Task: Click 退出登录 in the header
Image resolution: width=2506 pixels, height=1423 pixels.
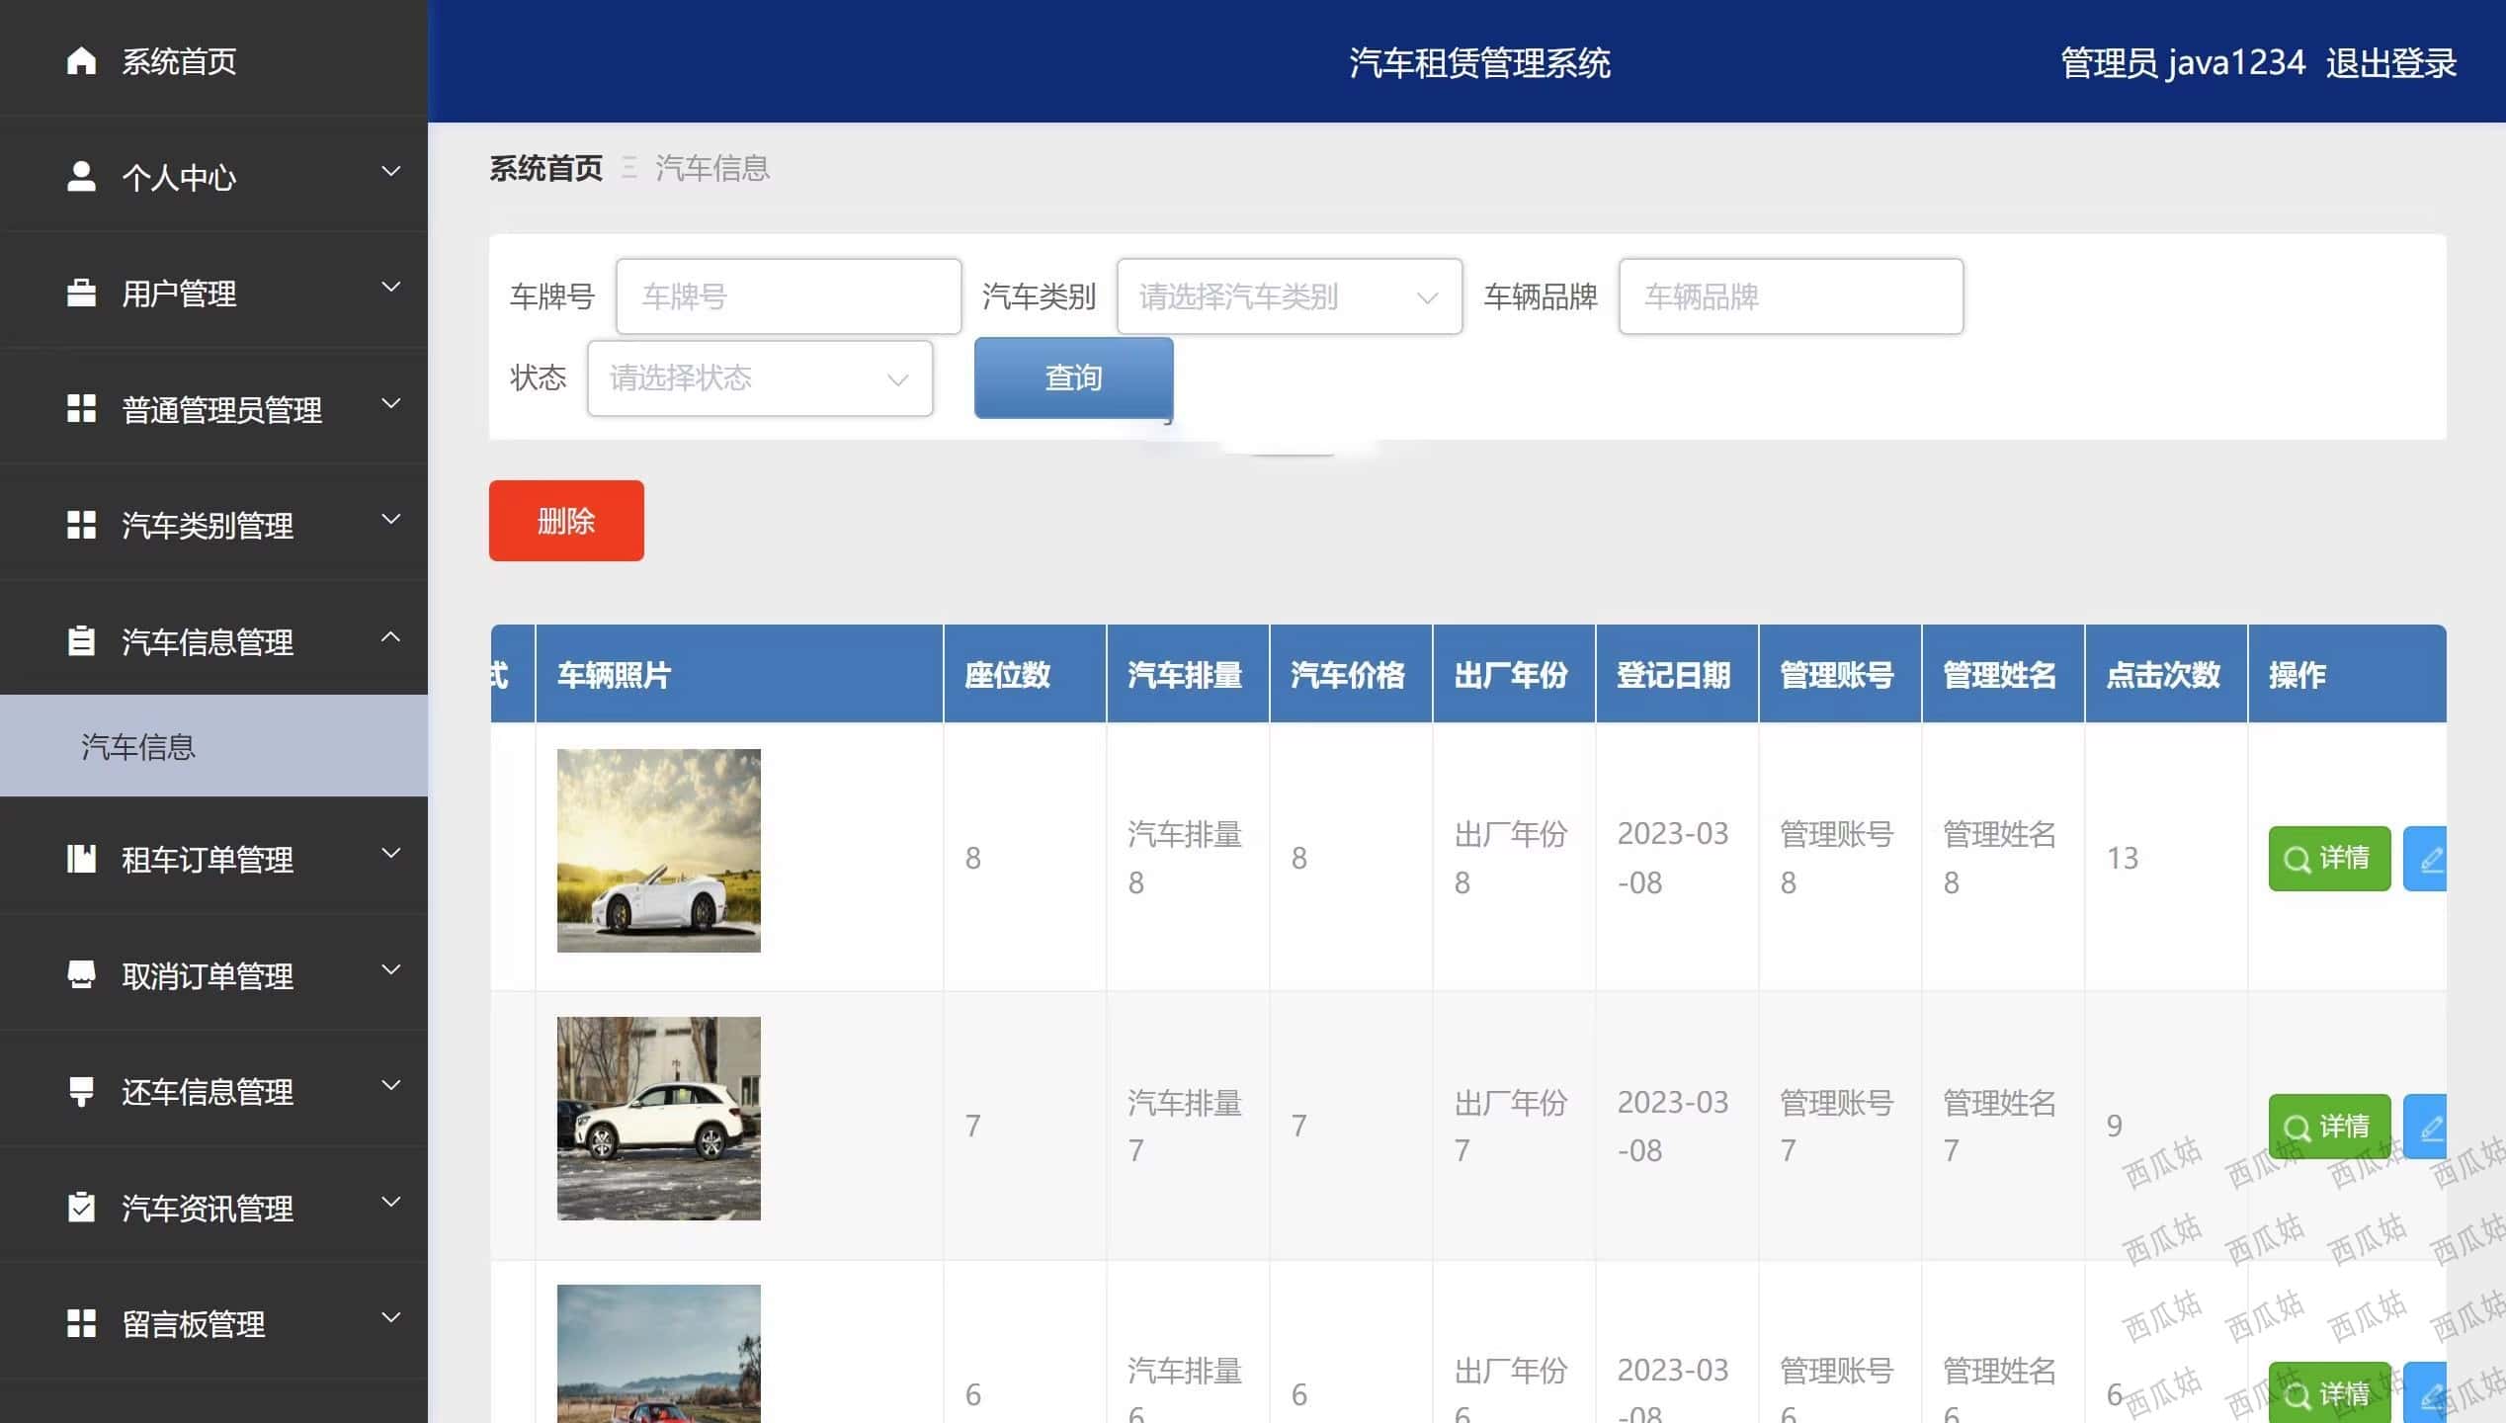Action: click(x=2391, y=62)
